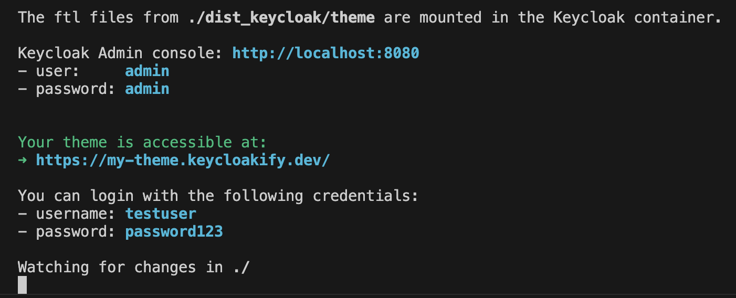Click the admin value beside password
736x298 pixels.
coord(147,89)
